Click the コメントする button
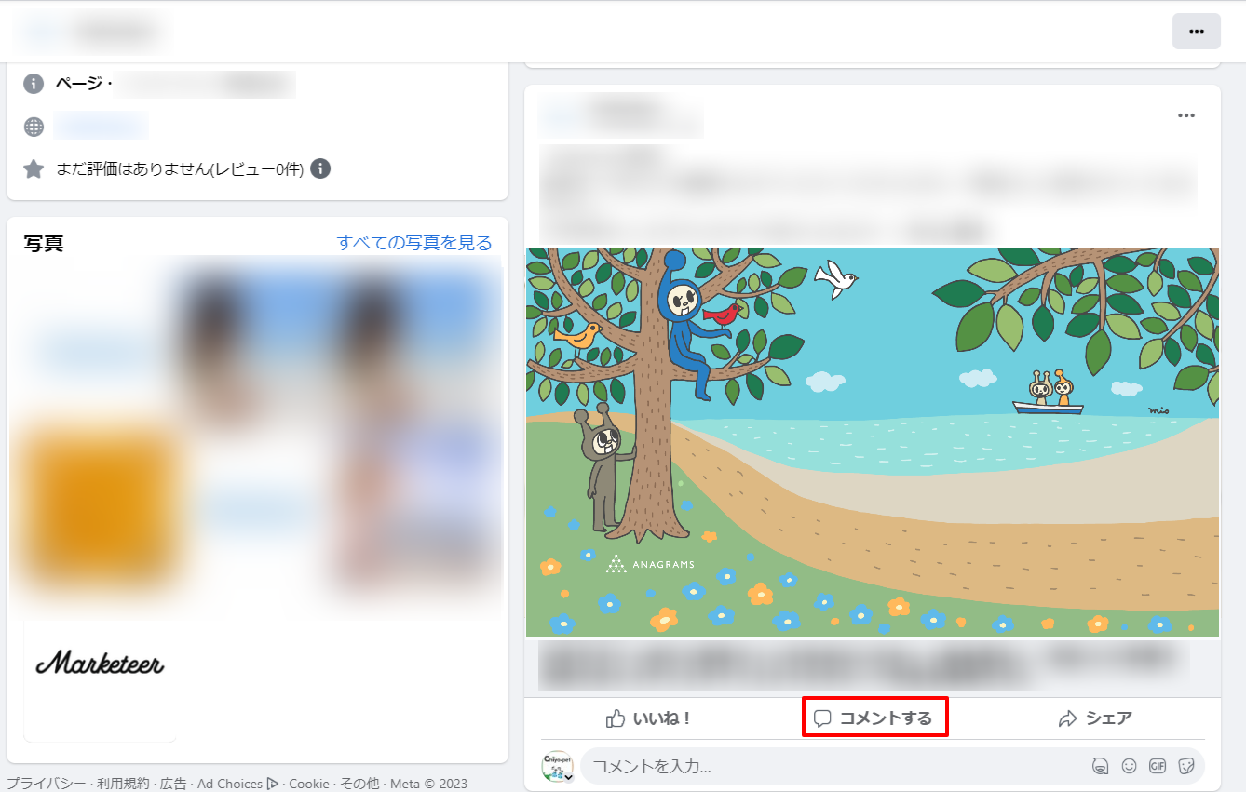The height and width of the screenshot is (792, 1246). click(874, 718)
